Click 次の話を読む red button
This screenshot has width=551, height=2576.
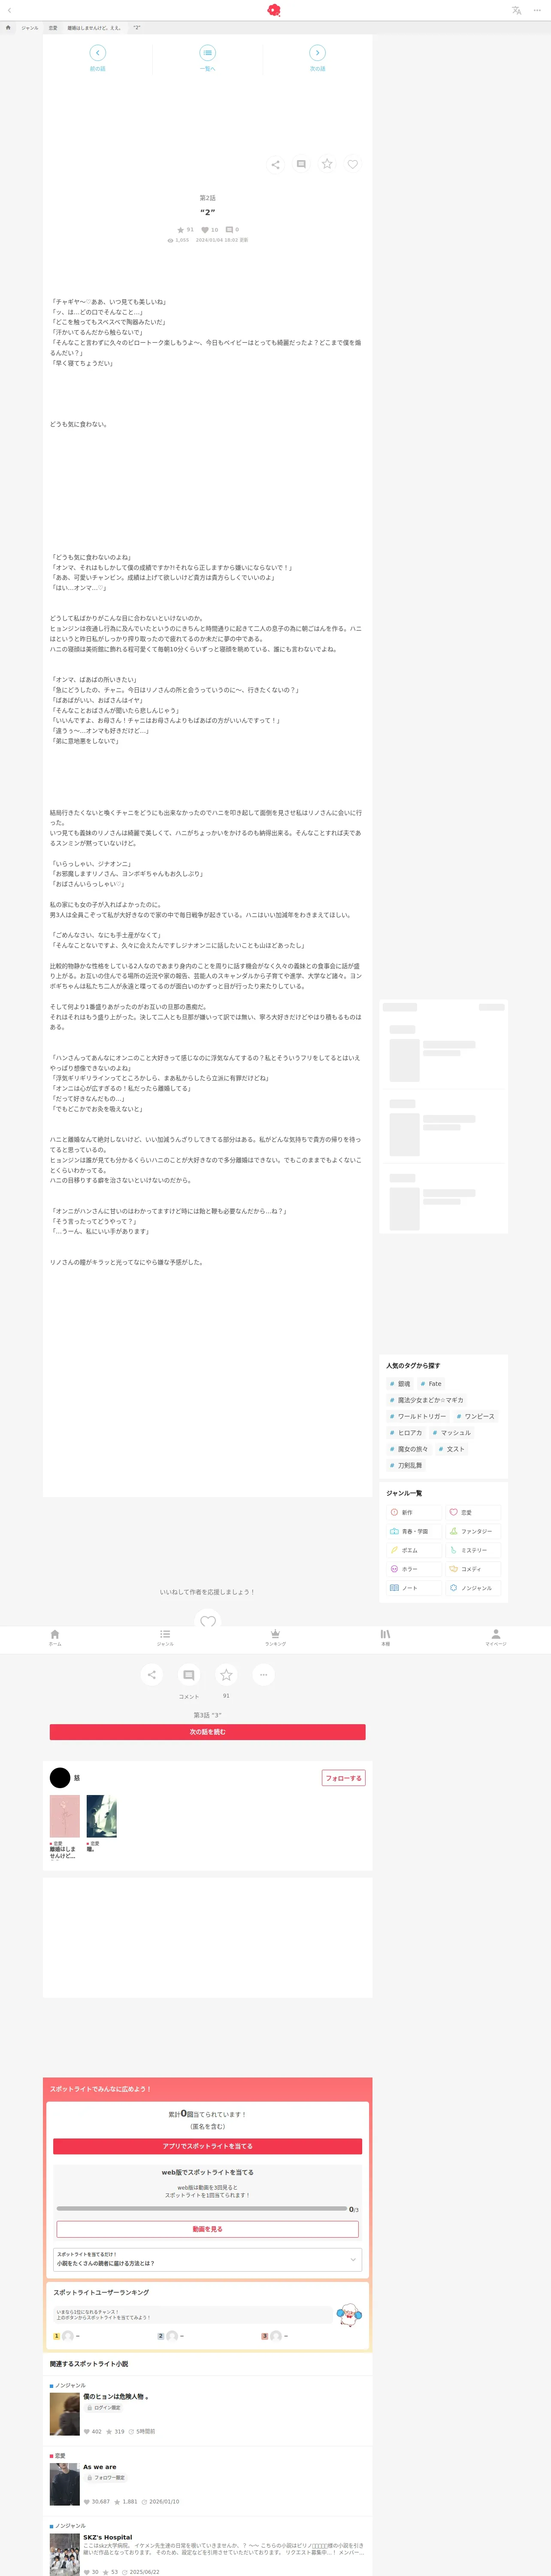[x=208, y=1732]
